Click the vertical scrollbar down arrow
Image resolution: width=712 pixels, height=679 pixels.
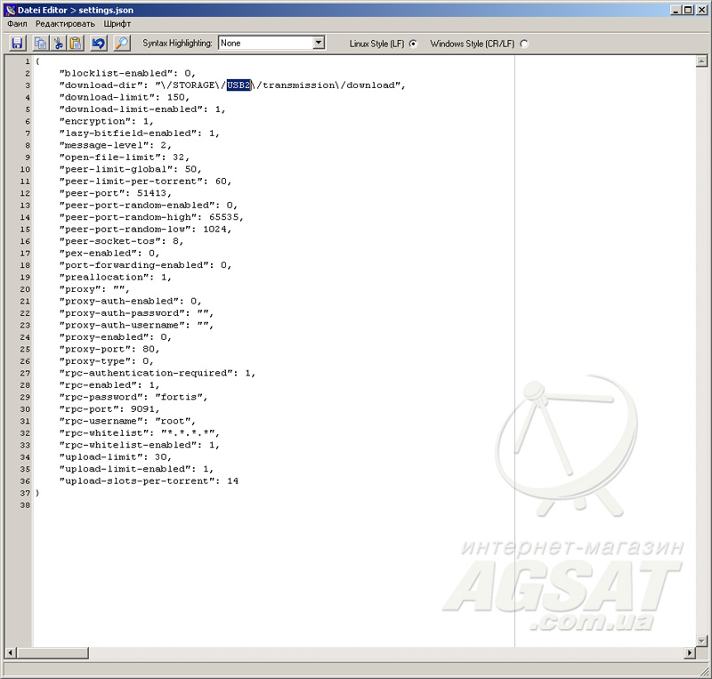tap(701, 641)
